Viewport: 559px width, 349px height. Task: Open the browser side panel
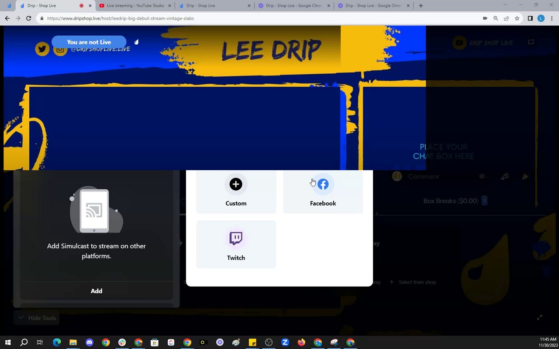pos(530,18)
